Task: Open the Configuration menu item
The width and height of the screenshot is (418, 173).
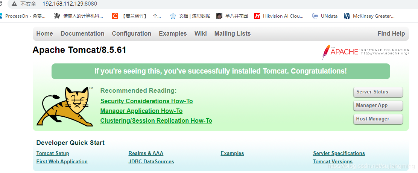Action: pyautogui.click(x=131, y=34)
